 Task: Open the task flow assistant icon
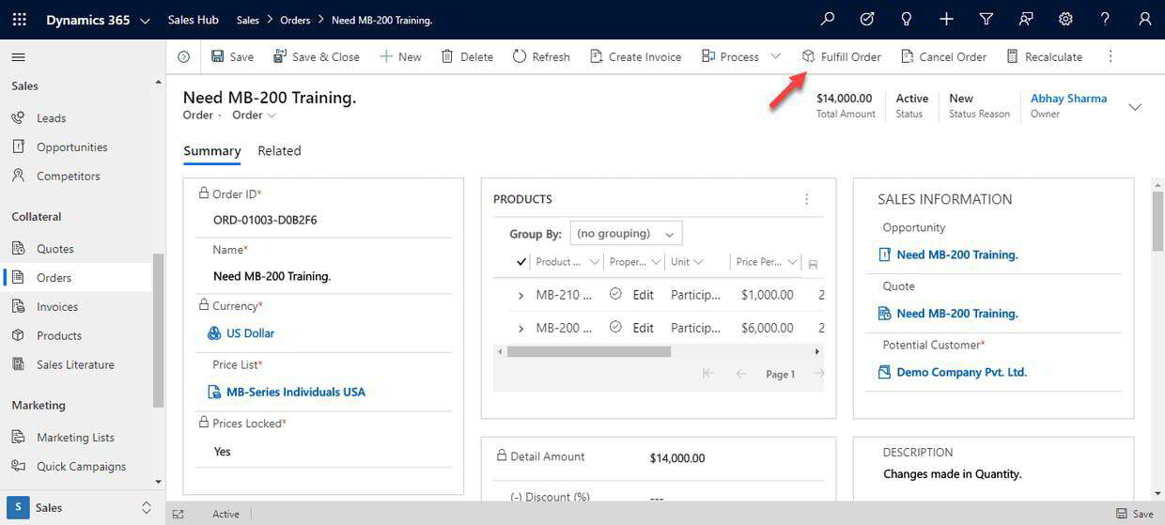[867, 19]
